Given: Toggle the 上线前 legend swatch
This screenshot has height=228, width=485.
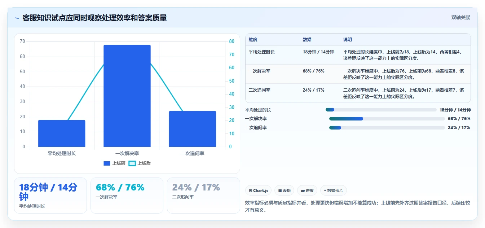Looking at the screenshot, I should click(107, 163).
